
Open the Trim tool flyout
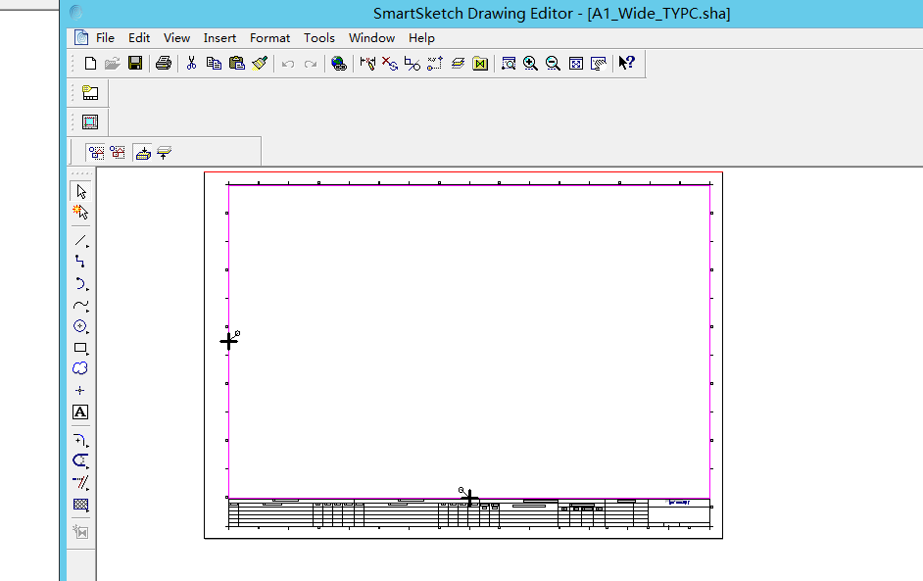click(80, 483)
